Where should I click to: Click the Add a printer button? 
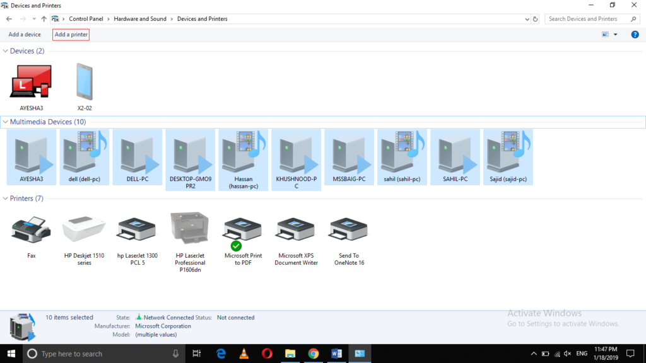pos(71,35)
